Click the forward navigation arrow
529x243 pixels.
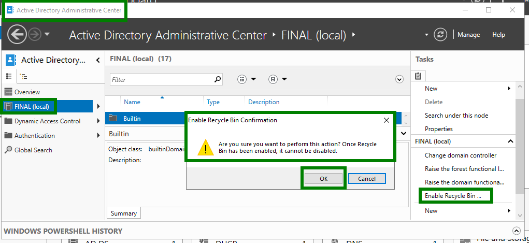tap(34, 34)
